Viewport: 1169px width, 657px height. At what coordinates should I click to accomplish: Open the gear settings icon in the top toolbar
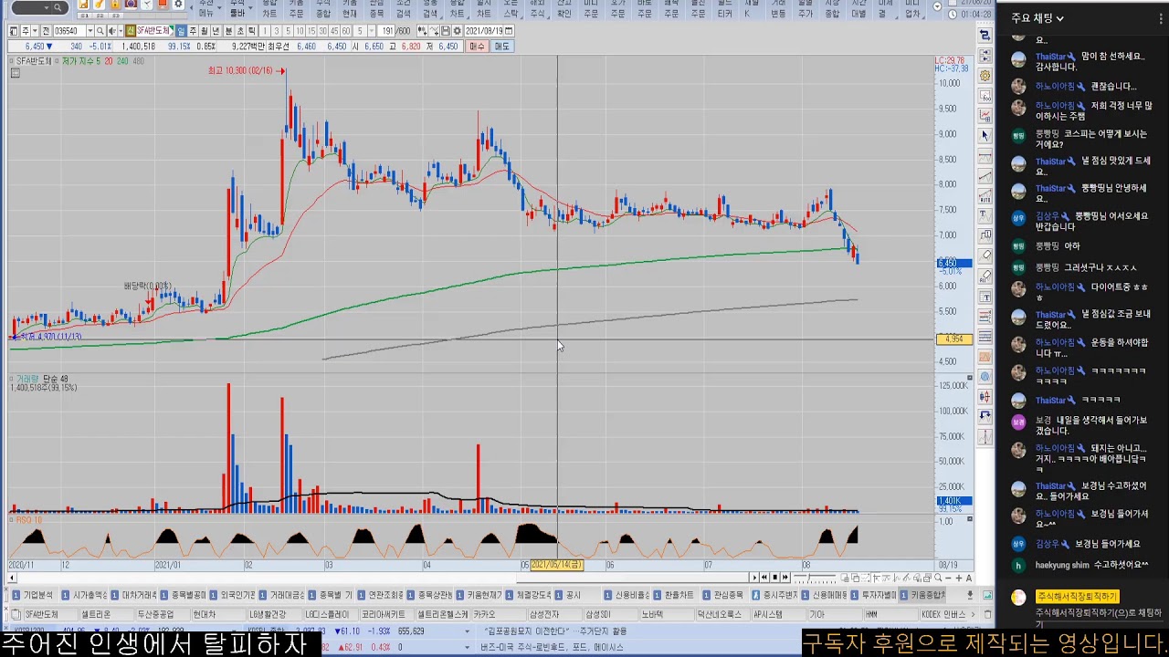178,5
